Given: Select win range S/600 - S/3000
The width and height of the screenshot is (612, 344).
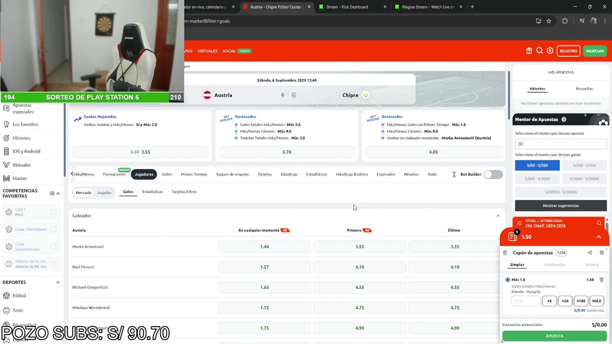Looking at the screenshot, I should pyautogui.click(x=537, y=179).
